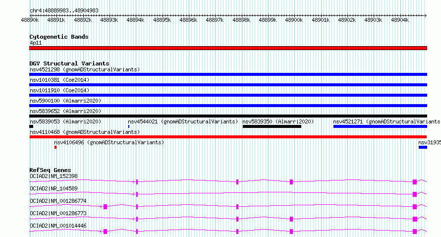The image size is (441, 237).
Task: Click the rightmost exon of OCIAD2|NM_152398
Action: 415,182
